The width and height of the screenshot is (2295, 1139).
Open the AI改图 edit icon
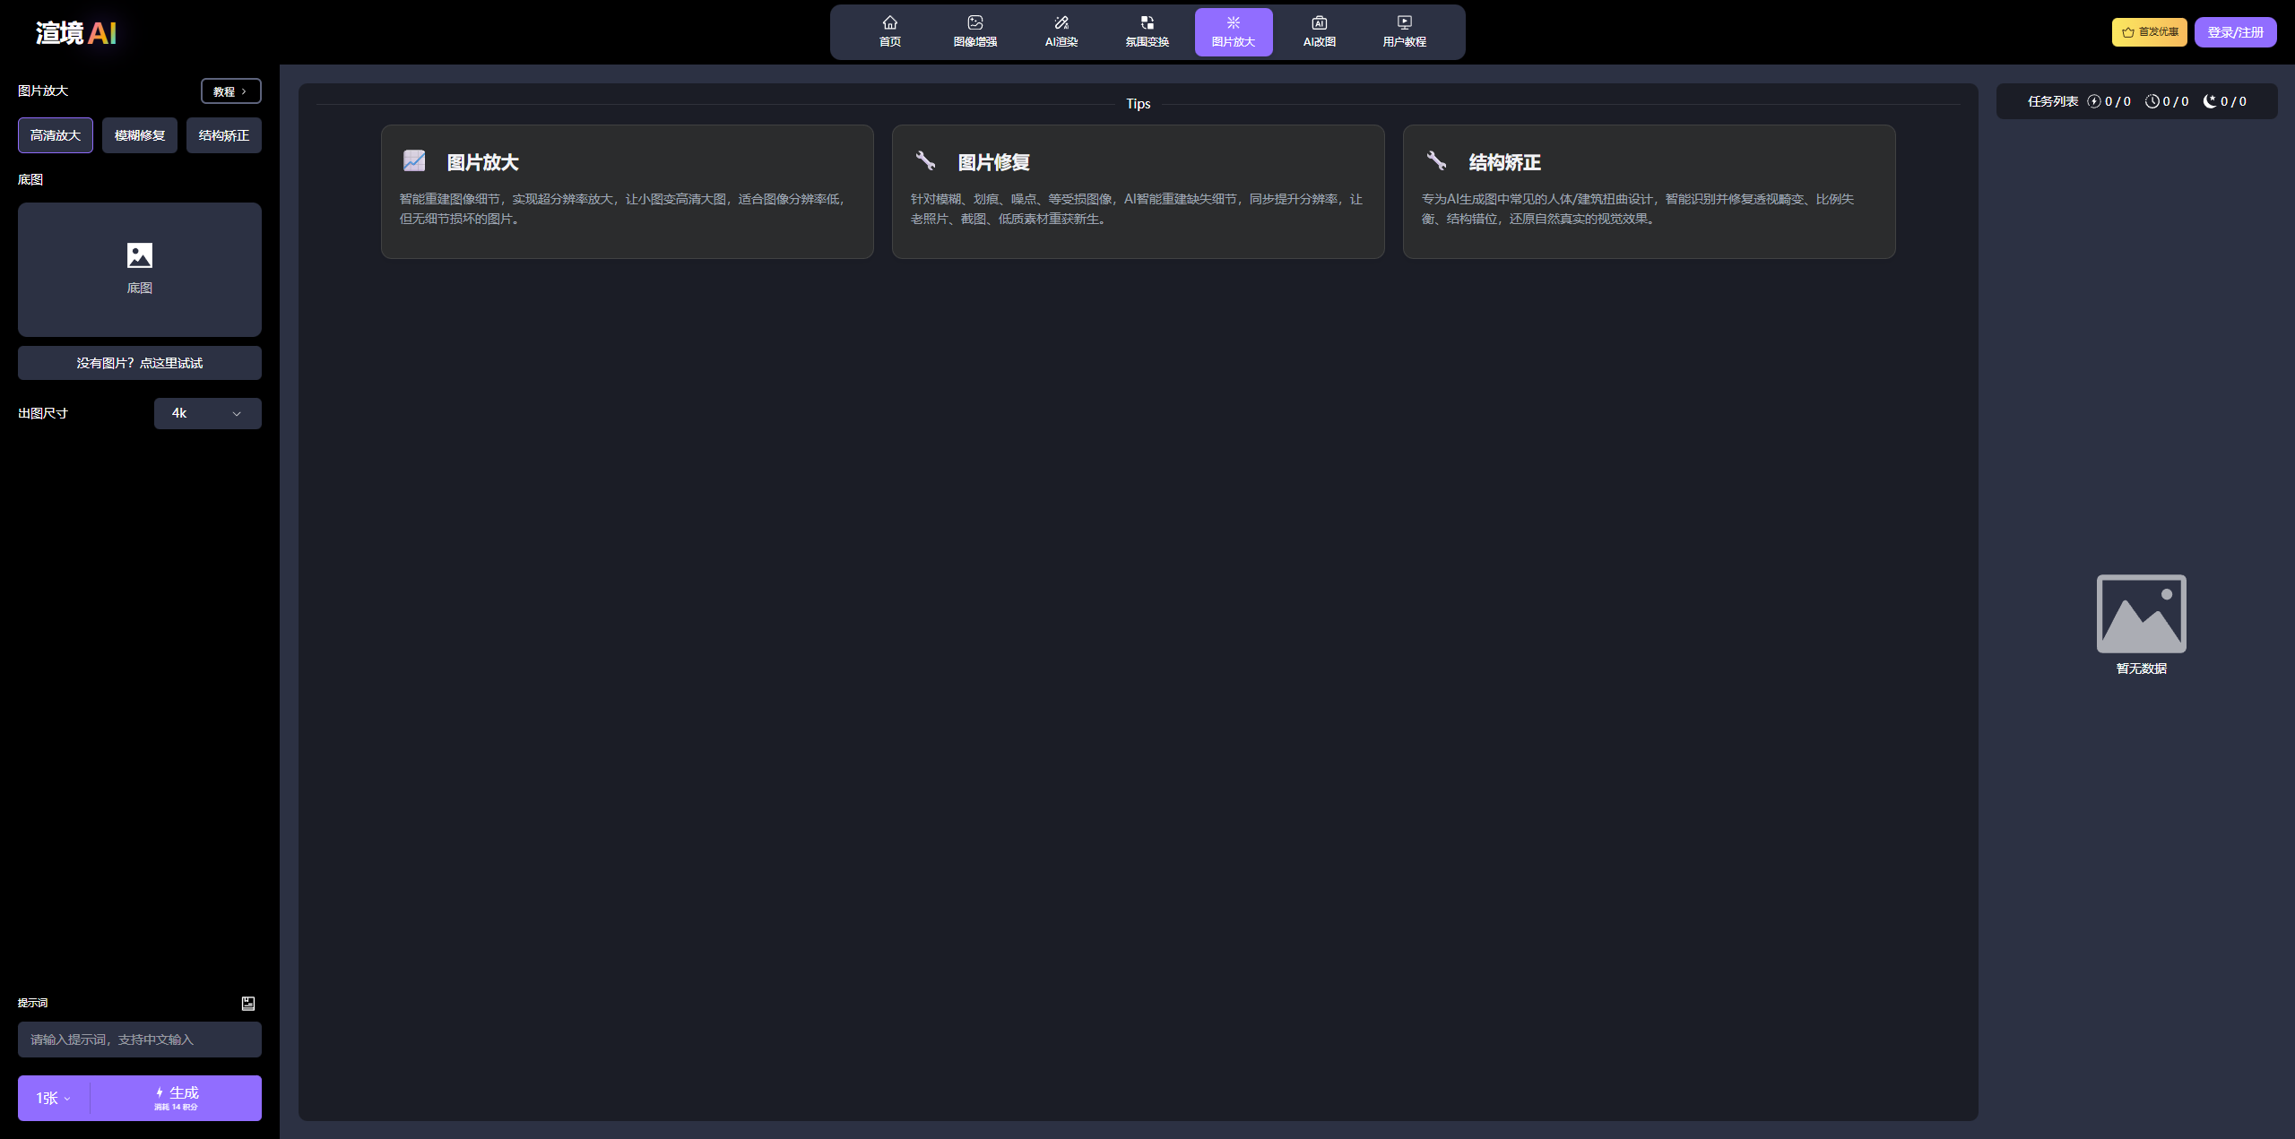(1319, 22)
